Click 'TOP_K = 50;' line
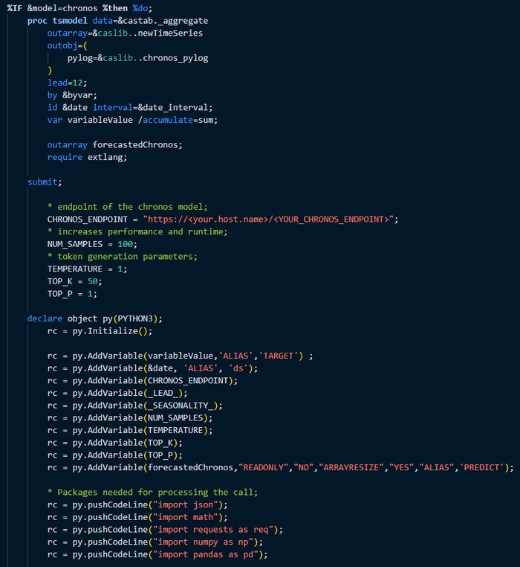This screenshot has height=567, width=520. 75,281
